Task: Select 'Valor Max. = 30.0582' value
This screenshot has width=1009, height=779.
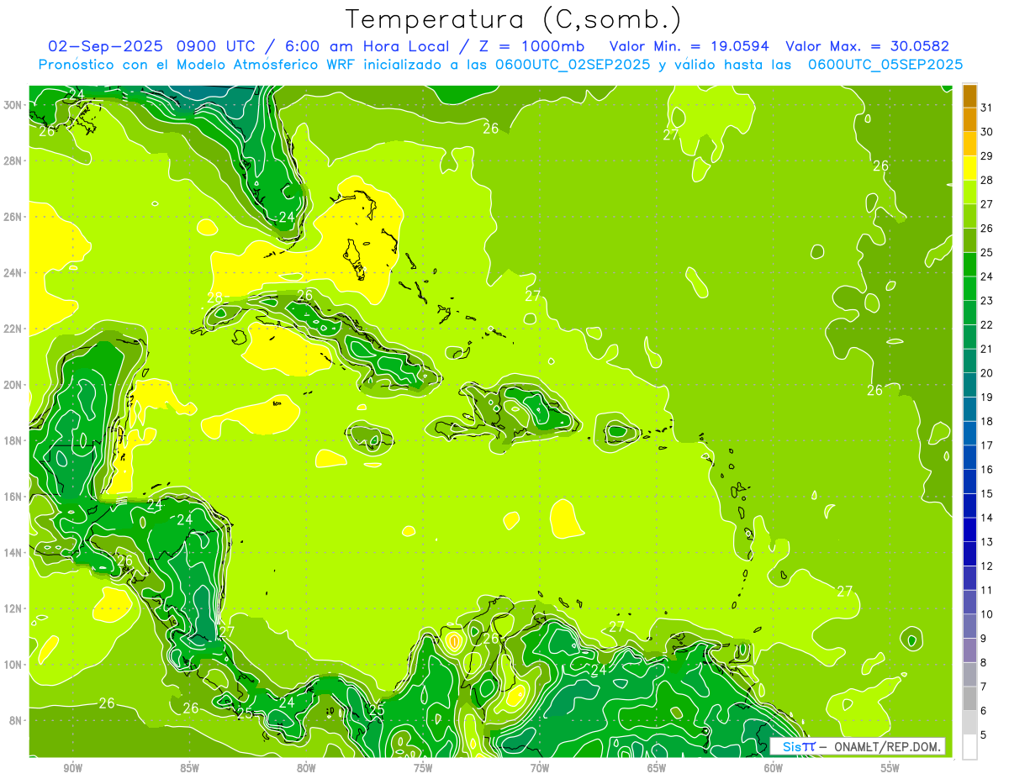Action: 867,46
